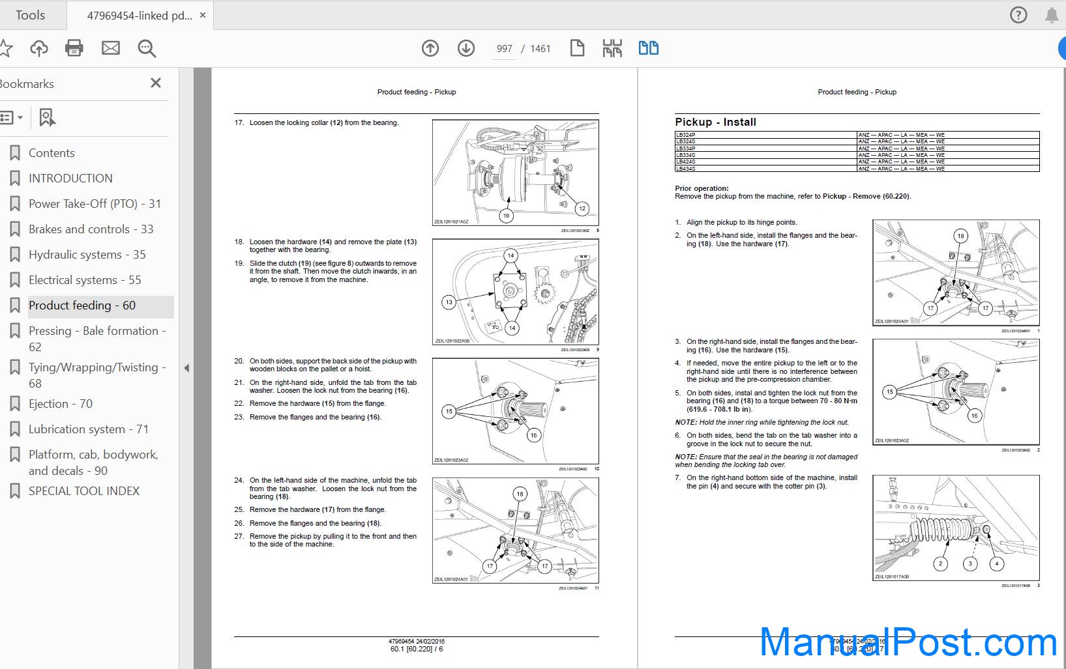
Task: Click the left page footer '60.1 [60.220] / 6'
Action: (417, 649)
